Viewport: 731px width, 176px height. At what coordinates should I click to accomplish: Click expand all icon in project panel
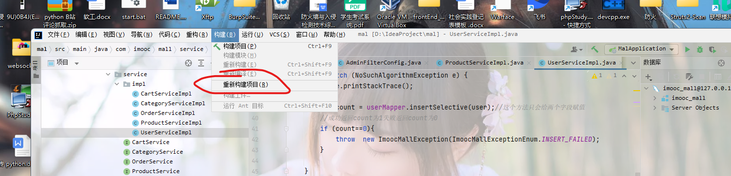(201, 63)
